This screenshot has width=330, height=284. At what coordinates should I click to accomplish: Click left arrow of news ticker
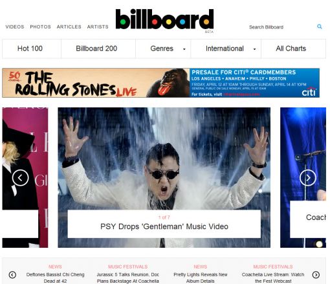tap(12, 275)
